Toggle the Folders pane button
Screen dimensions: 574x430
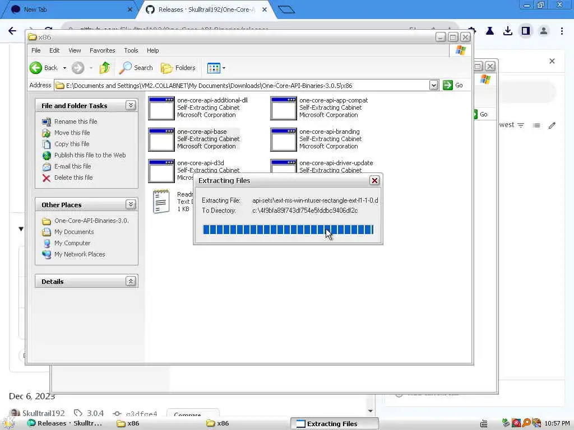point(178,68)
